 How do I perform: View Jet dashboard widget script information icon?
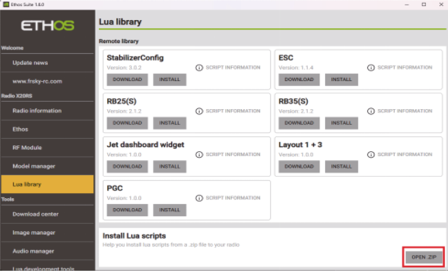pos(199,155)
